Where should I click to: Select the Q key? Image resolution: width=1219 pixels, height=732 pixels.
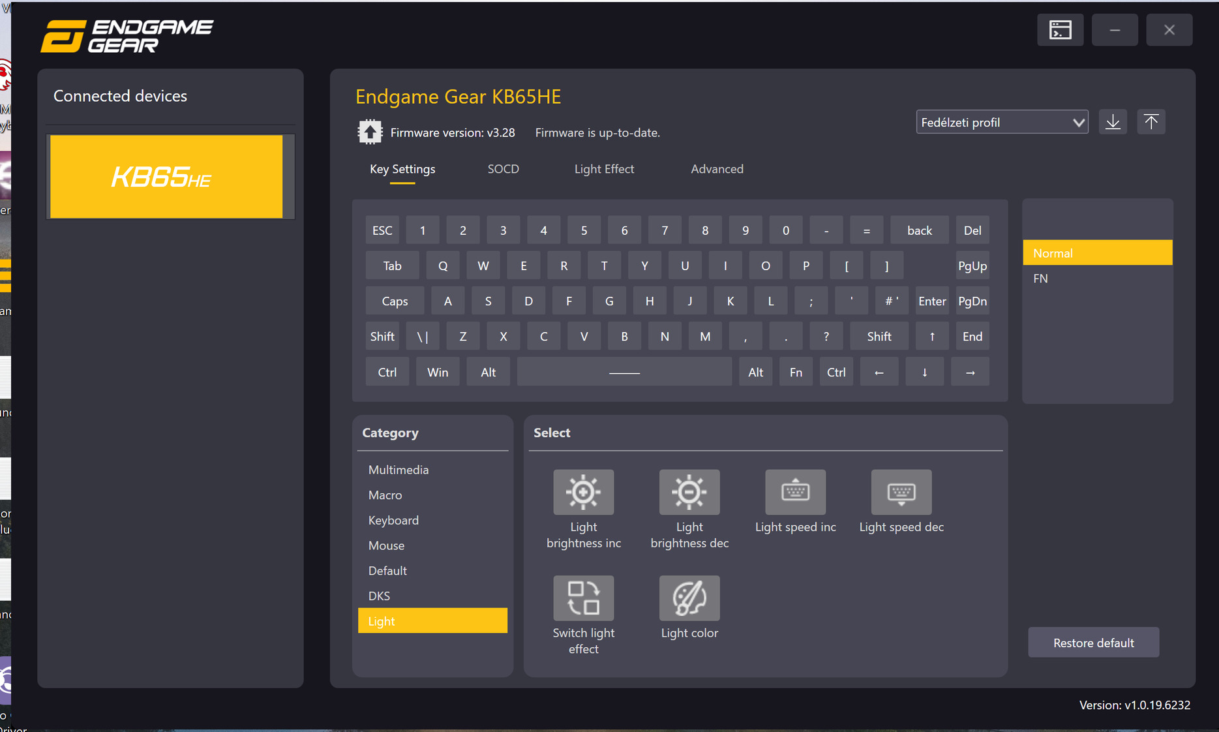click(443, 266)
